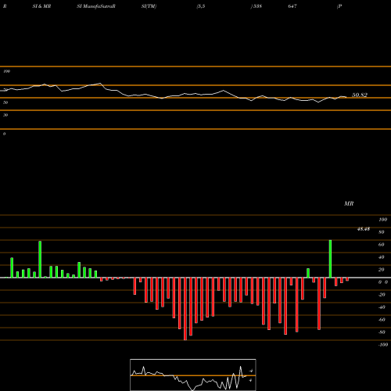391x391 pixels.
Task: Select the tall green bar below 48.48 label
Action: point(330,259)
